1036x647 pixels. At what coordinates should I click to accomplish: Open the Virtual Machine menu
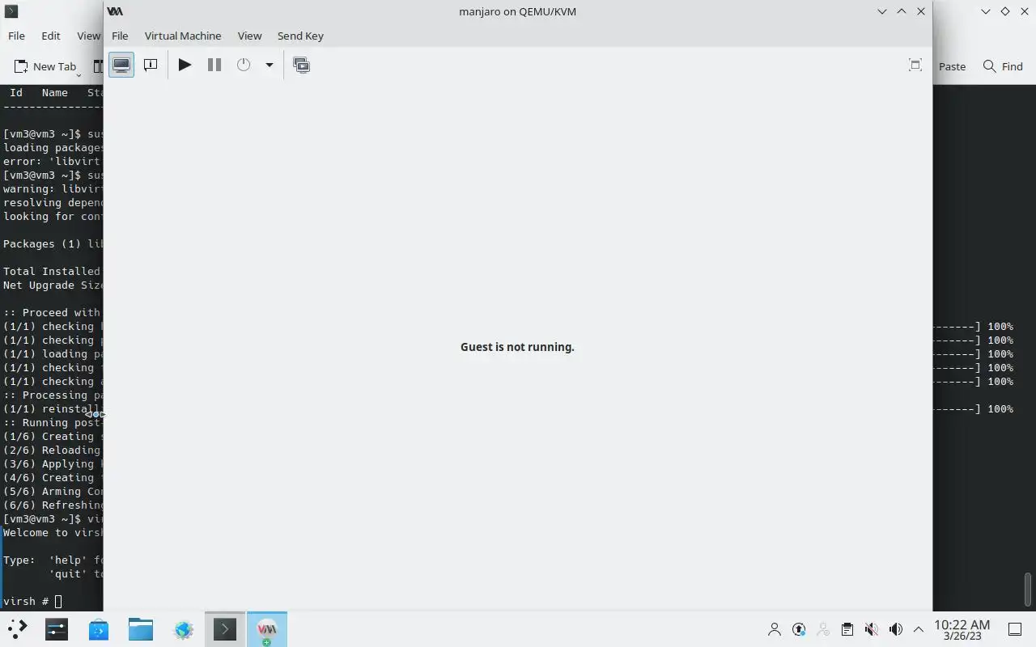pos(183,36)
